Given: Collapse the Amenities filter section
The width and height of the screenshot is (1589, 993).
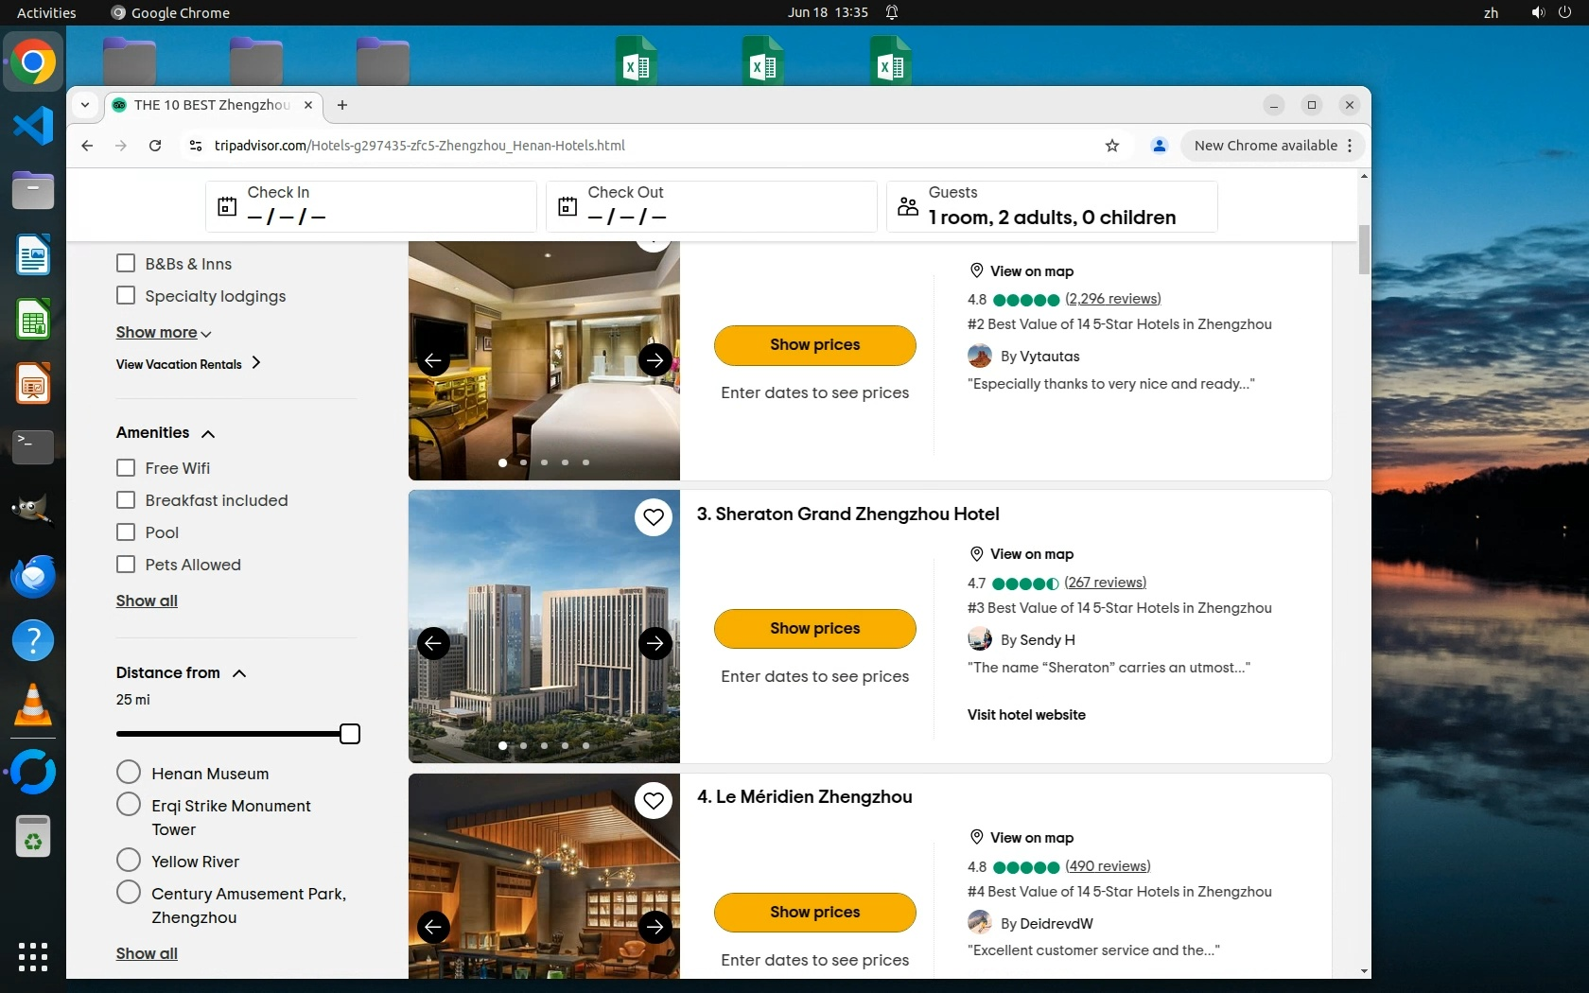Looking at the screenshot, I should [x=208, y=433].
